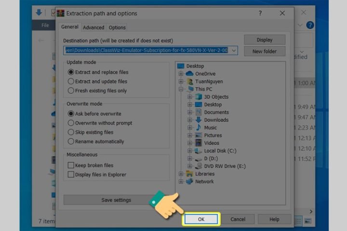Switch to the Advanced tab

click(93, 28)
